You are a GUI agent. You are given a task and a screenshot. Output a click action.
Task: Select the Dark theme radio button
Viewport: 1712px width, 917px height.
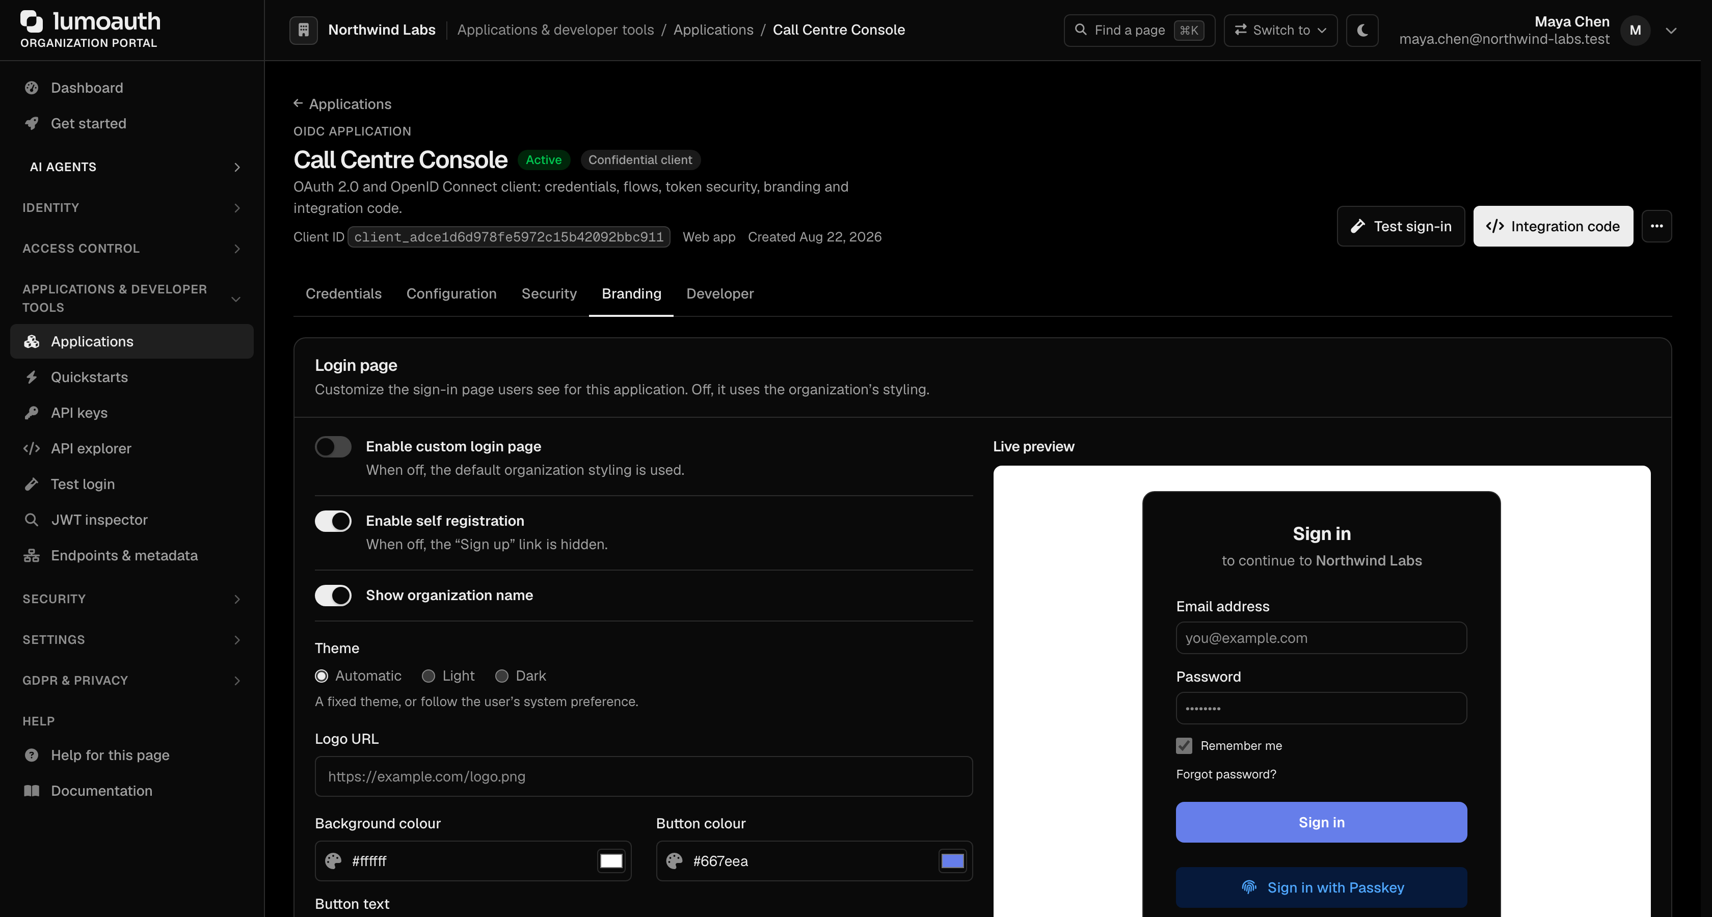click(x=502, y=677)
